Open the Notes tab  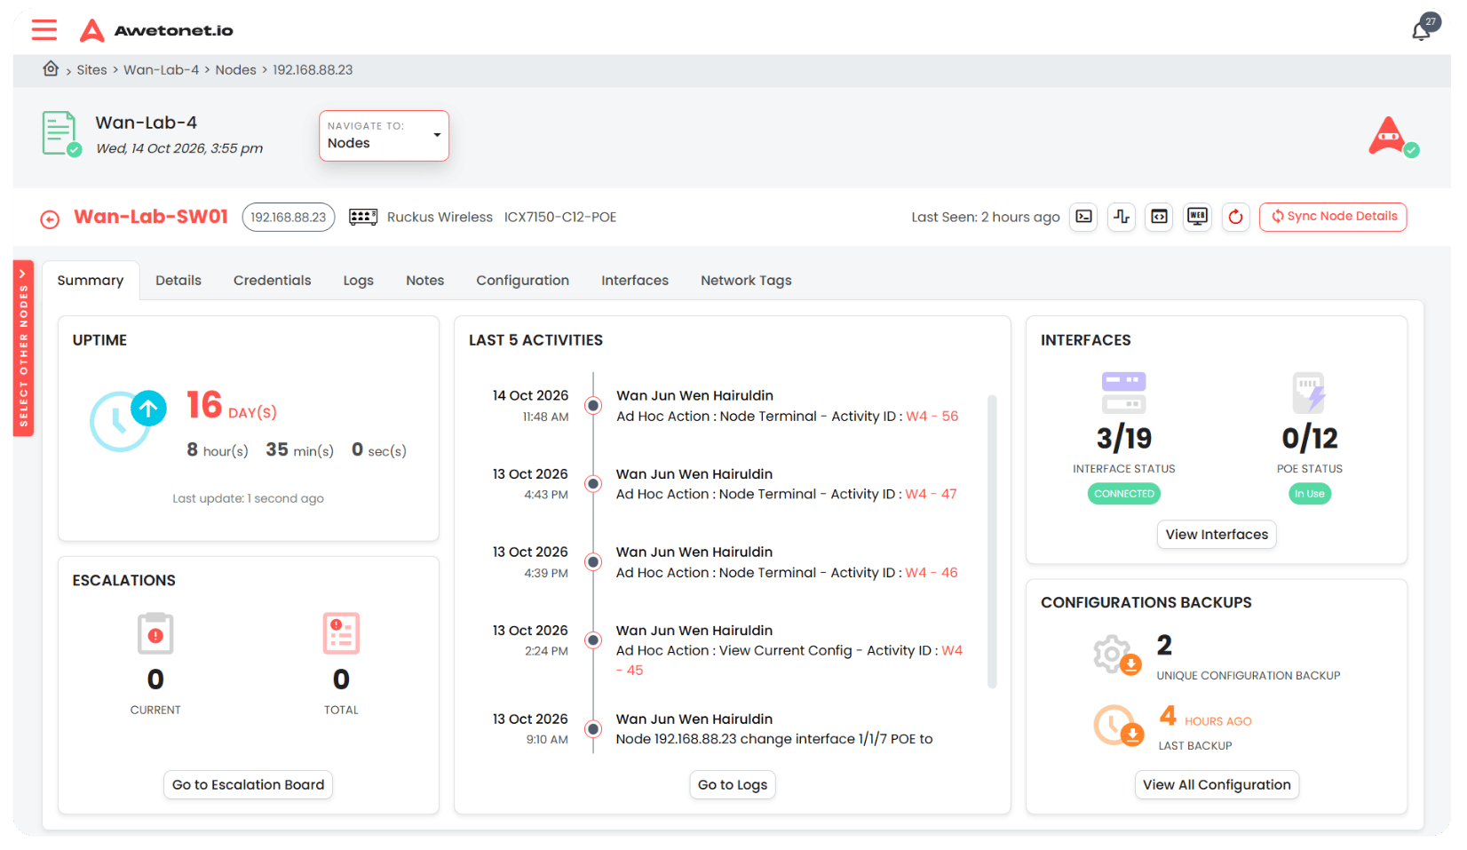(x=424, y=281)
